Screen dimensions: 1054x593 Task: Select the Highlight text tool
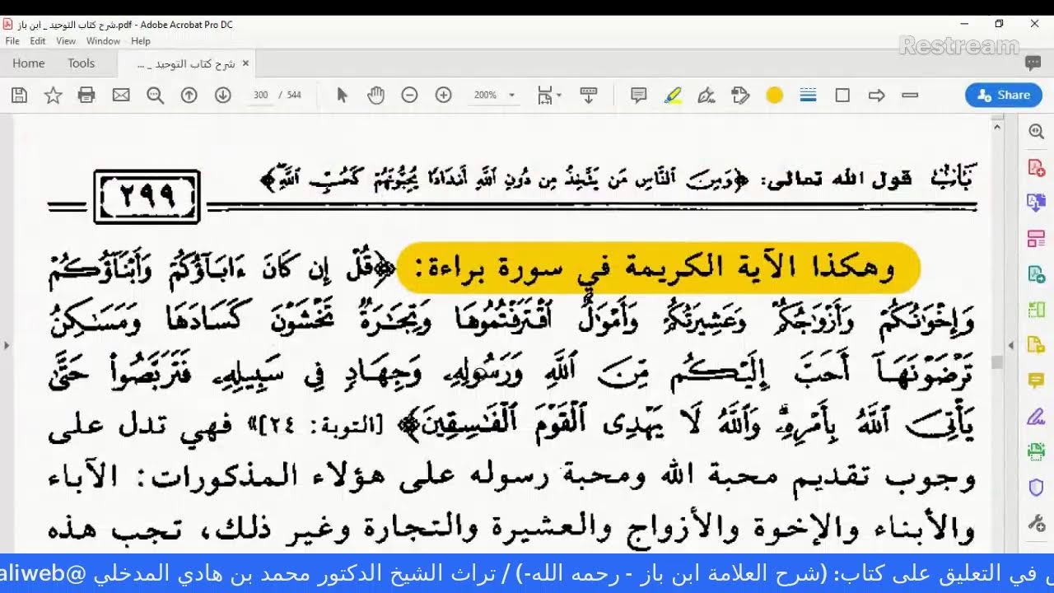coord(673,96)
